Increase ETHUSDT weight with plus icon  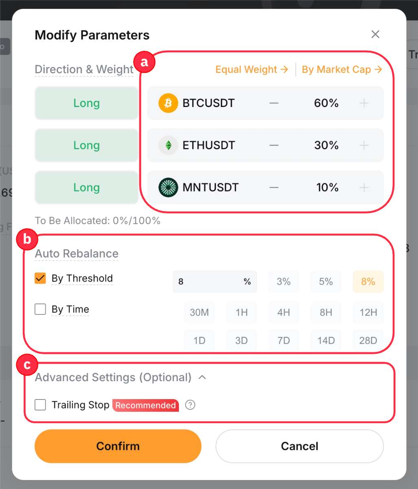pyautogui.click(x=364, y=146)
